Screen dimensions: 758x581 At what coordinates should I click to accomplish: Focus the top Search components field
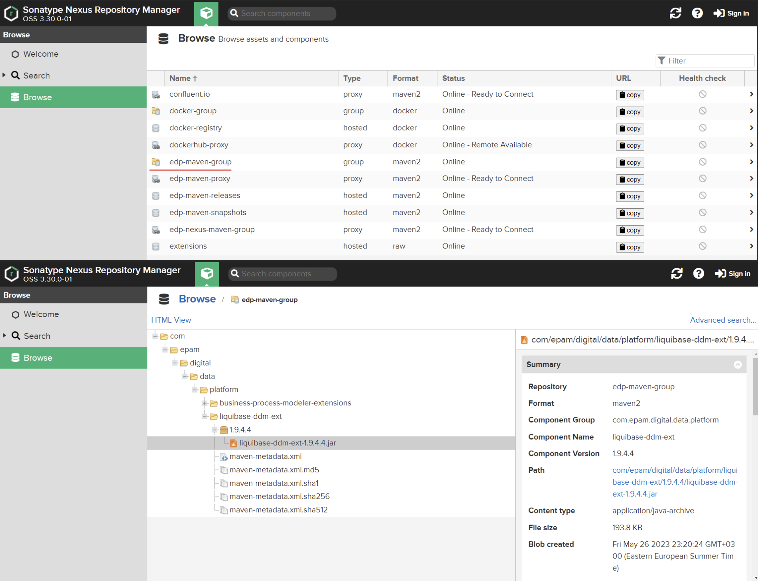[282, 14]
